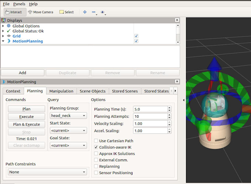Image resolution: width=251 pixels, height=184 pixels.
Task: Click the blue minus remove-tool icon
Action: [94, 12]
